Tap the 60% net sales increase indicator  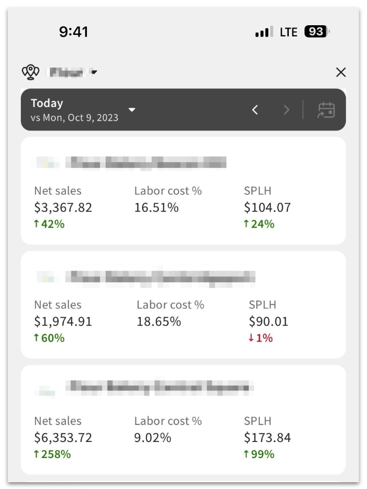tap(49, 338)
